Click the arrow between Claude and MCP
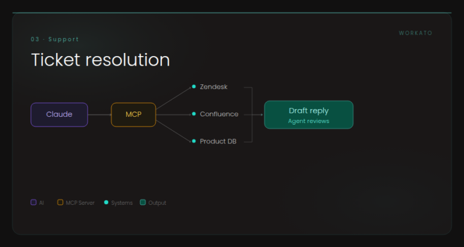This screenshot has width=464, height=247. [x=100, y=115]
